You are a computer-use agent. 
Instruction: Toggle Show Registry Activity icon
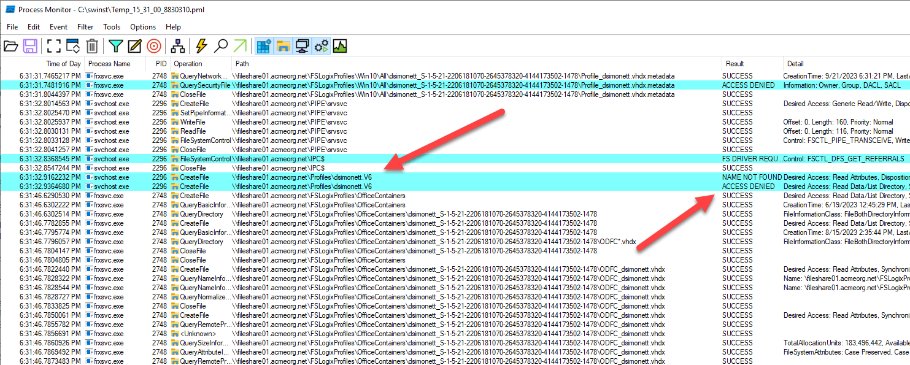pos(264,45)
